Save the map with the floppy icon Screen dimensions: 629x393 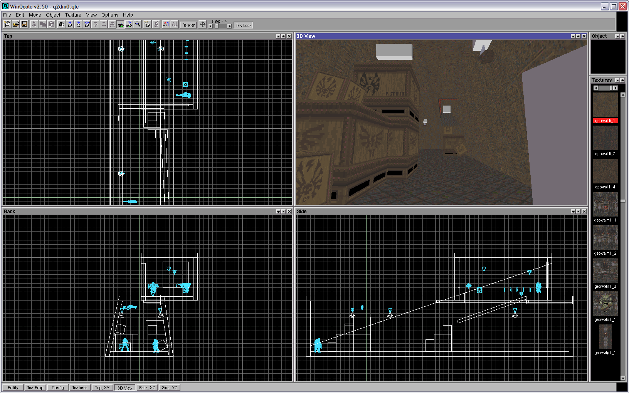[24, 24]
